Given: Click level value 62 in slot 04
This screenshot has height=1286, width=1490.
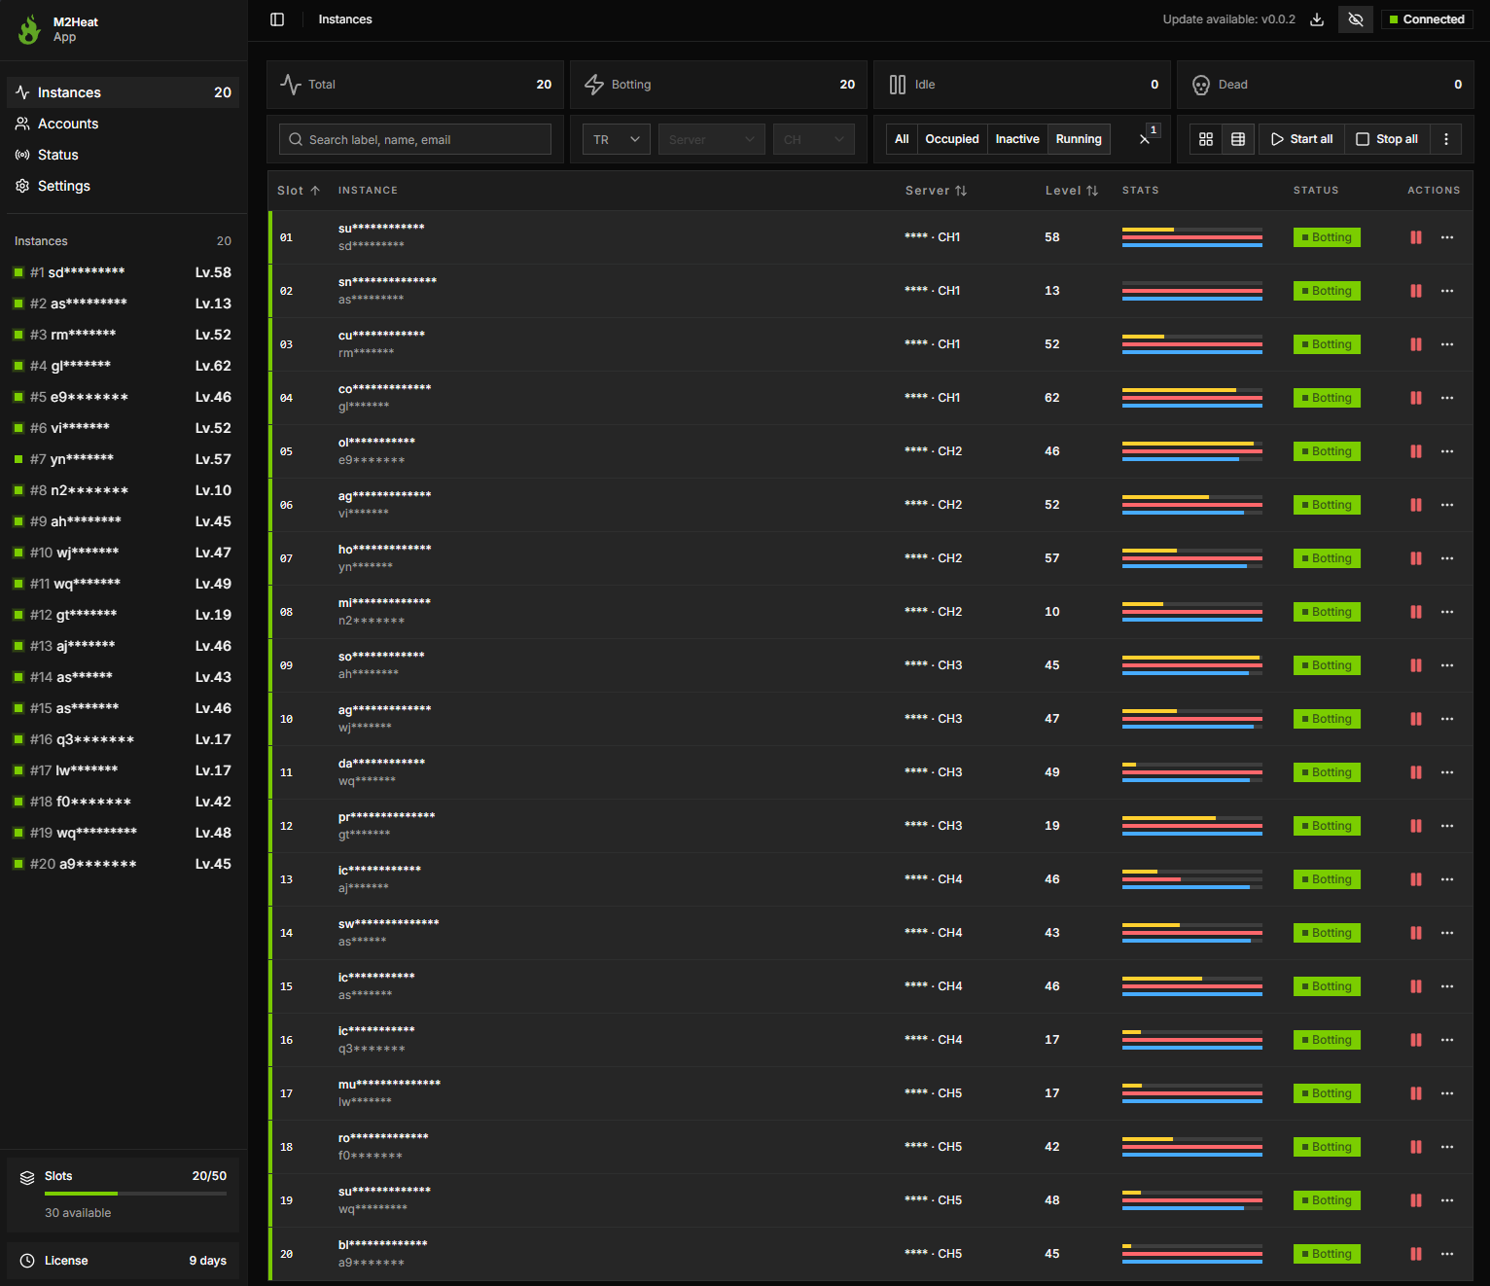Looking at the screenshot, I should (x=1052, y=398).
